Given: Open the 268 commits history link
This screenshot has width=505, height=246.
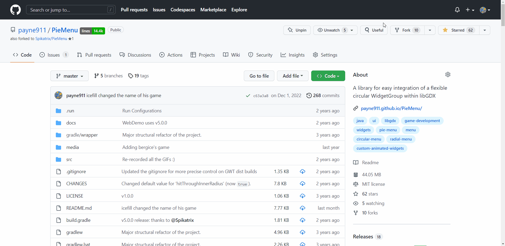Looking at the screenshot, I should pos(323,96).
